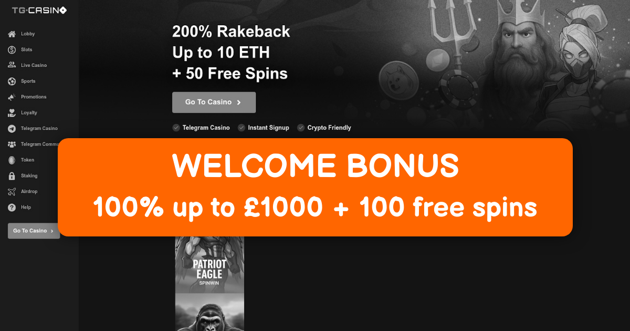Image resolution: width=630 pixels, height=331 pixels.
Task: Open the Telegram Community menu item
Action: pos(32,144)
